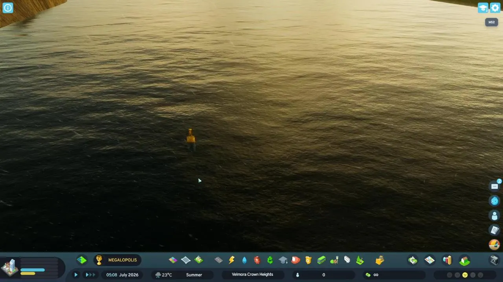
Task: Click the blue demand progress bar
Action: click(x=33, y=270)
